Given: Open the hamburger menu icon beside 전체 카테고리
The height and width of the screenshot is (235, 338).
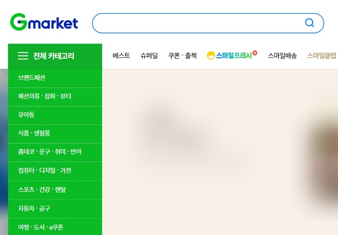Looking at the screenshot, I should (23, 56).
